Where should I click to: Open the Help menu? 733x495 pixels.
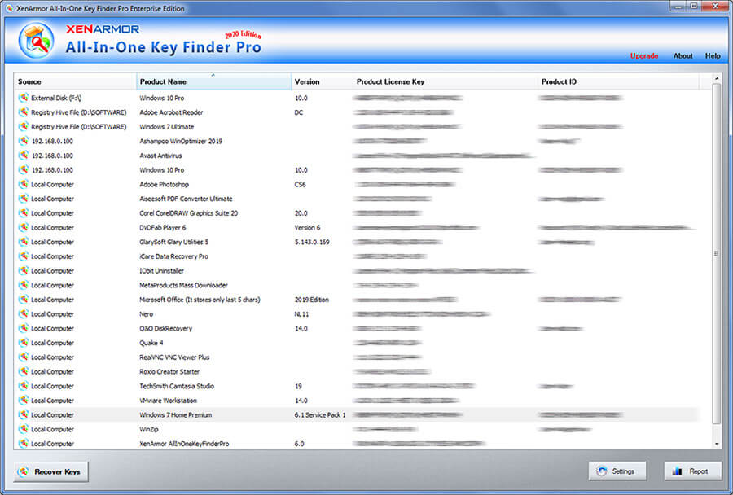(713, 55)
